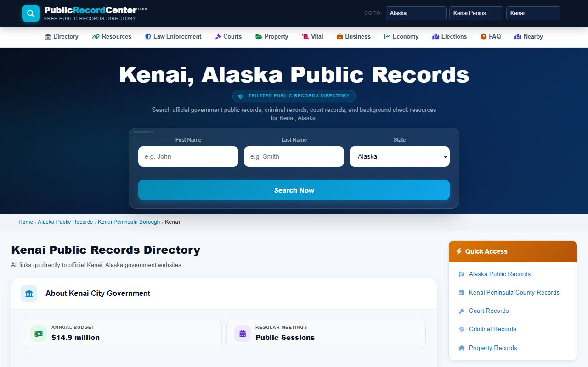Go to Law Enforcement section
The image size is (588, 367).
coord(173,37)
